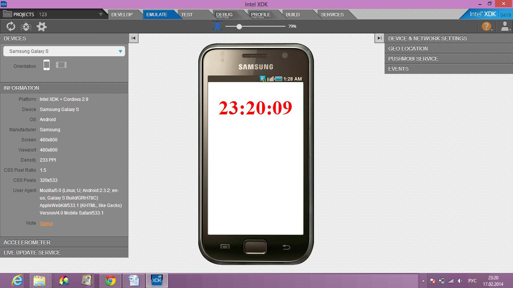Tap the phone's back hardware button
The image size is (513, 288).
[286, 247]
